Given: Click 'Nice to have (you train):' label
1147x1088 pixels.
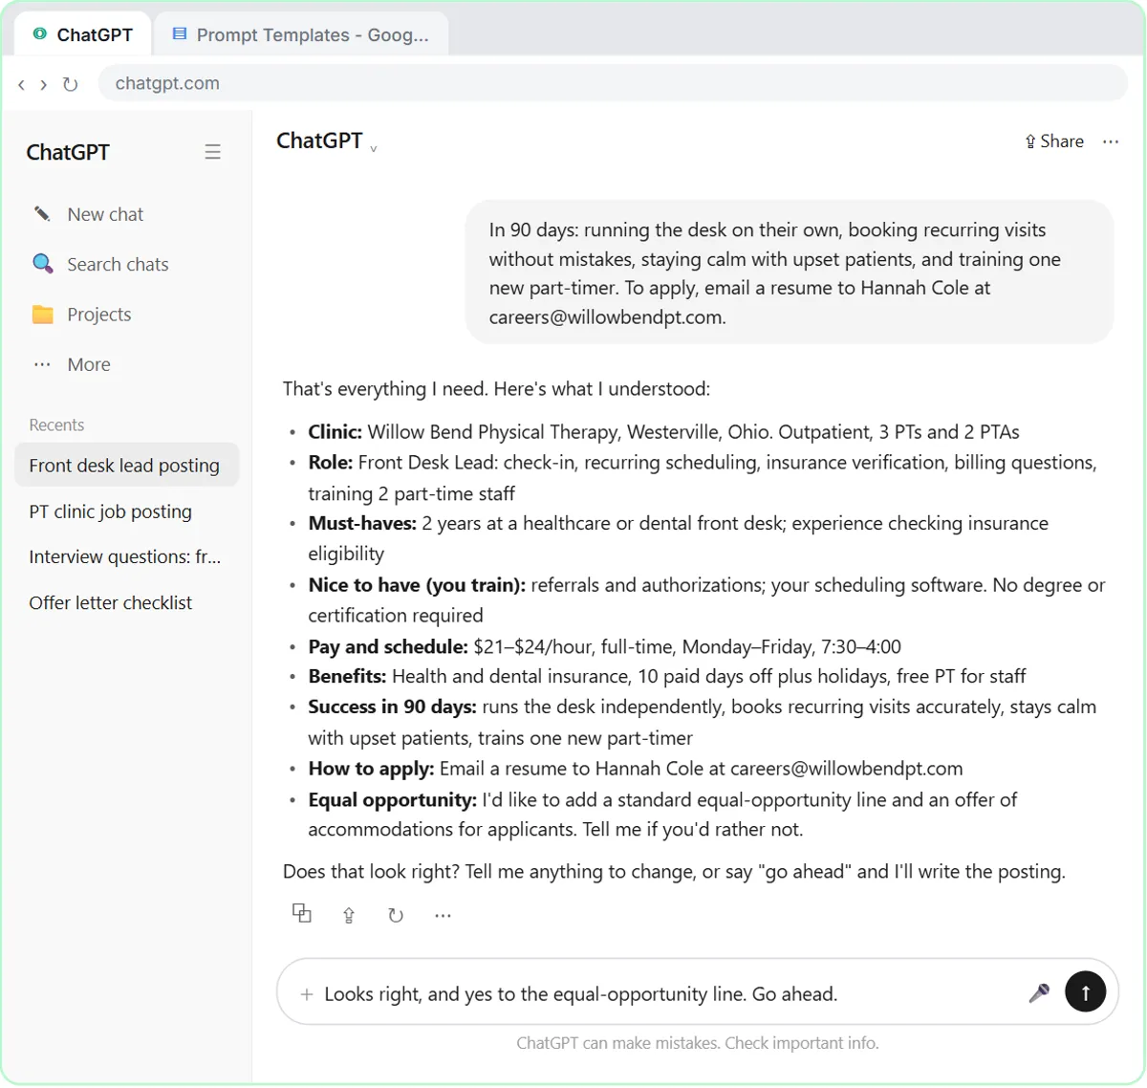Looking at the screenshot, I should (417, 585).
